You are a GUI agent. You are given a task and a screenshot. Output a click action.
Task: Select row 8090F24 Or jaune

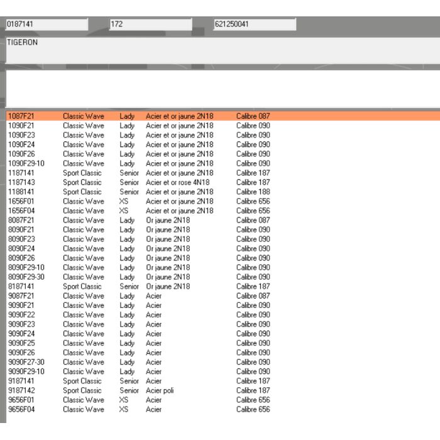pyautogui.click(x=223, y=248)
